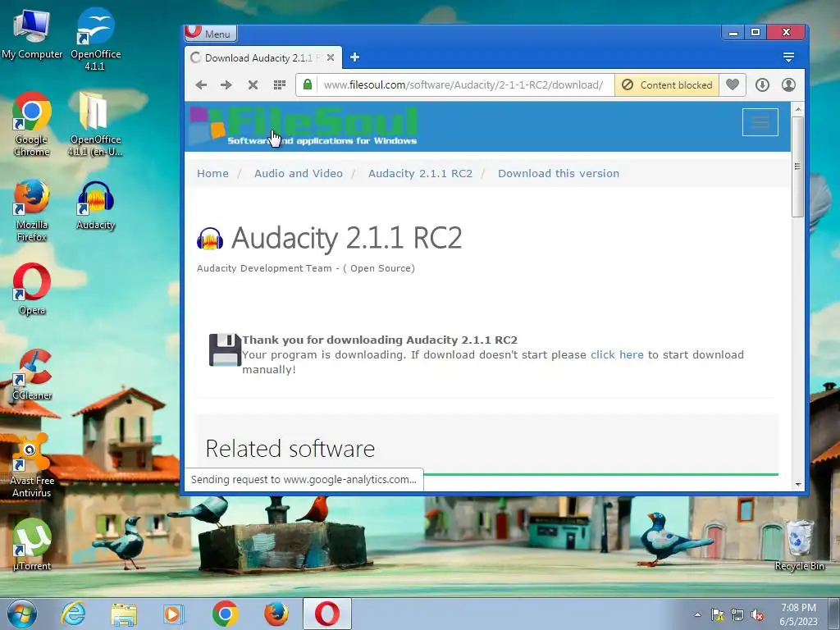840x630 pixels.
Task: Click 'Audacity Development Team - ( Open Source)' text
Action: tap(306, 268)
